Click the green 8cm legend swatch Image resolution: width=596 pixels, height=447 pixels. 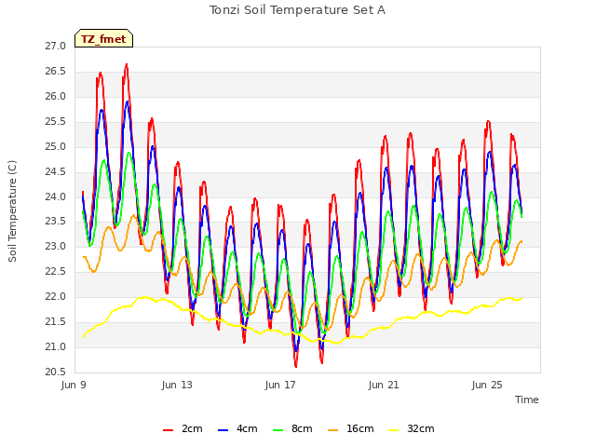(x=278, y=430)
